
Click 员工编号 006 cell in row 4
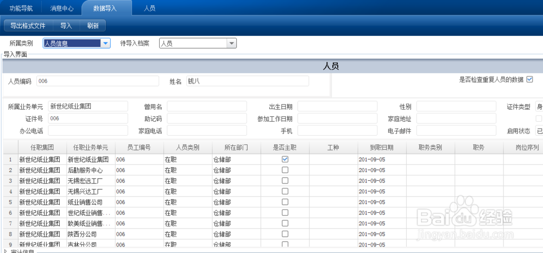[x=139, y=192]
